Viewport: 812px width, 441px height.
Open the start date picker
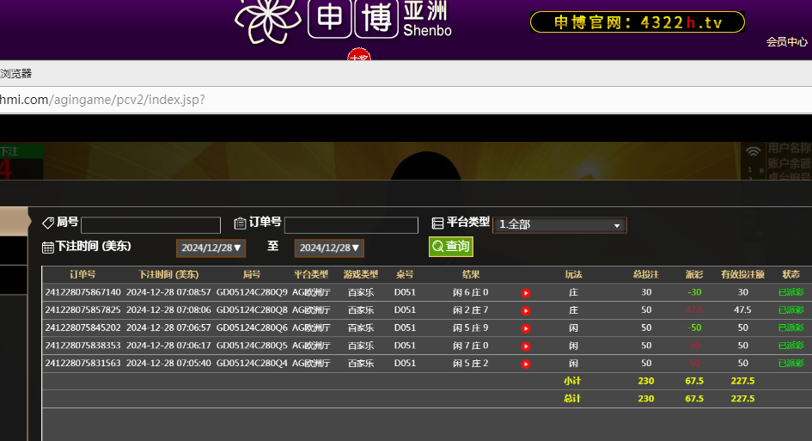pos(211,248)
